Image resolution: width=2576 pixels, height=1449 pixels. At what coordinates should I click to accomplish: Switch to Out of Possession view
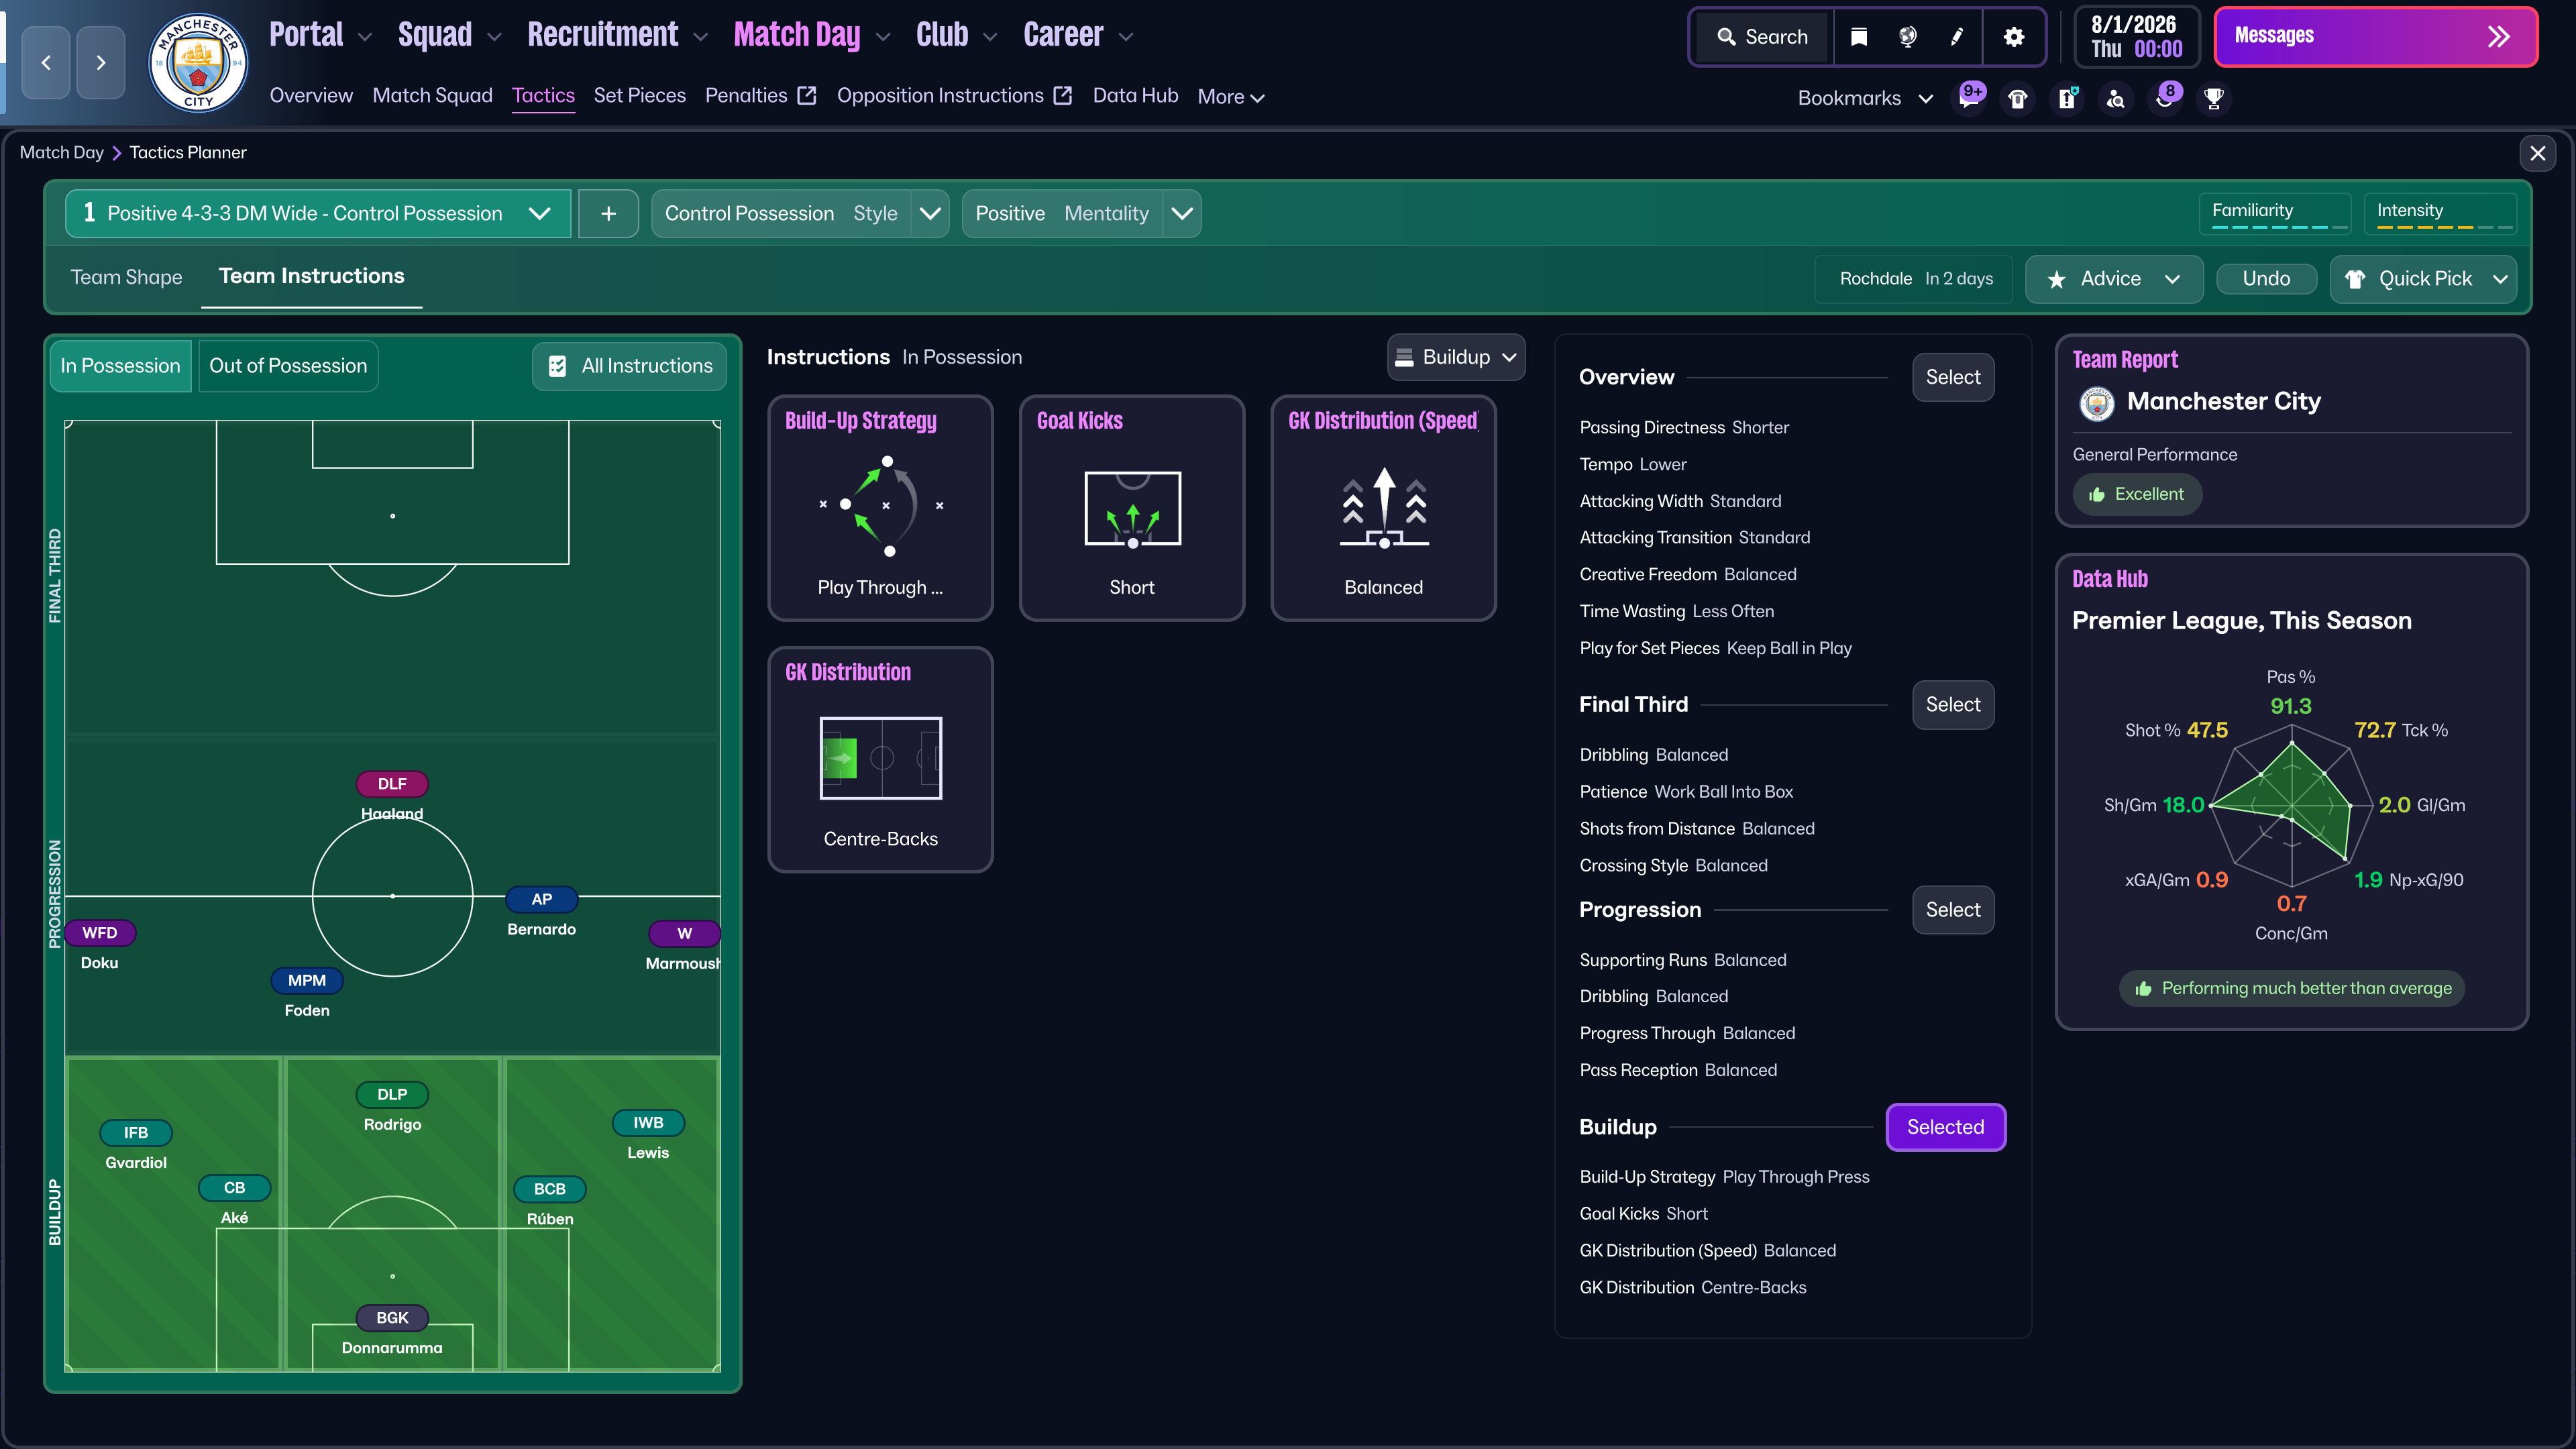point(288,366)
